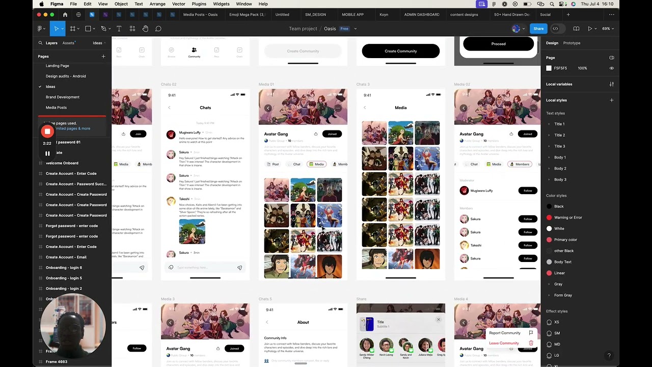Select the Hand tool
The width and height of the screenshot is (652, 367).
(x=145, y=29)
